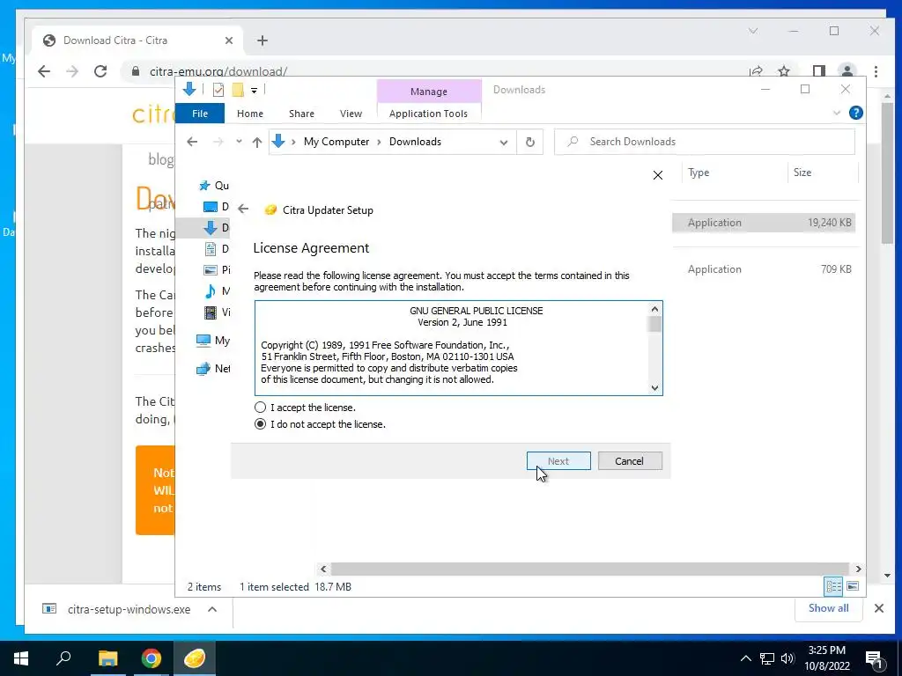Open the View ribbon tab
The height and width of the screenshot is (676, 902).
click(x=351, y=114)
